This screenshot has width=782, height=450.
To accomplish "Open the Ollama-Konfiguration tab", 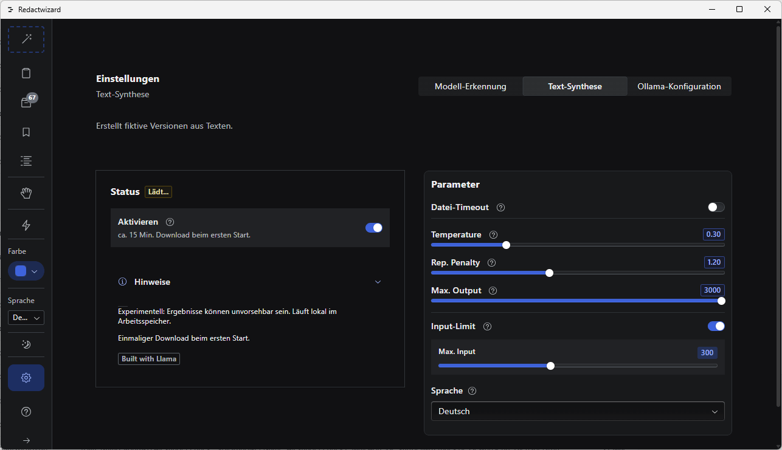I will (679, 86).
